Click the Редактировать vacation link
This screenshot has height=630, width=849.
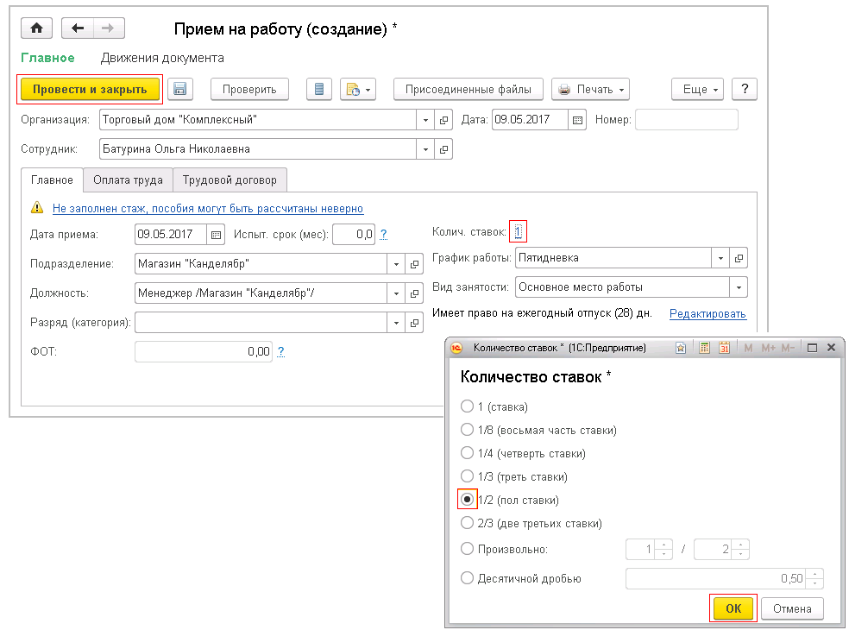click(707, 314)
